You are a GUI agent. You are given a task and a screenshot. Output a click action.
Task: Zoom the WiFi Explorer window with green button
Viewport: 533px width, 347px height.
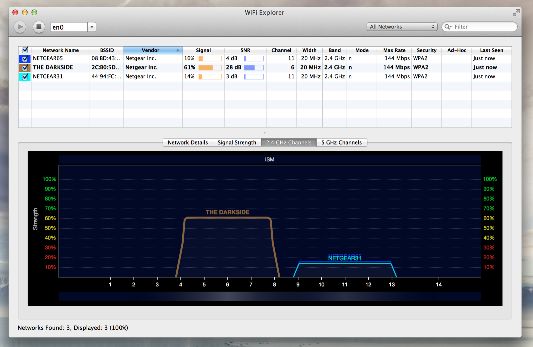click(34, 12)
